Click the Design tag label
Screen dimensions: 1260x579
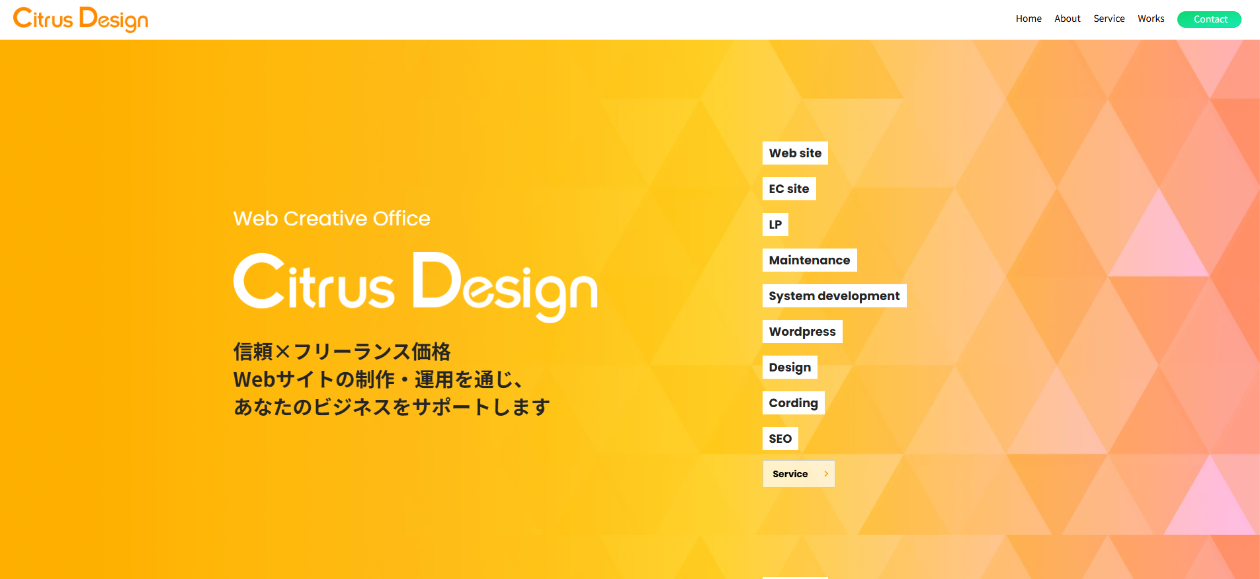tap(789, 367)
